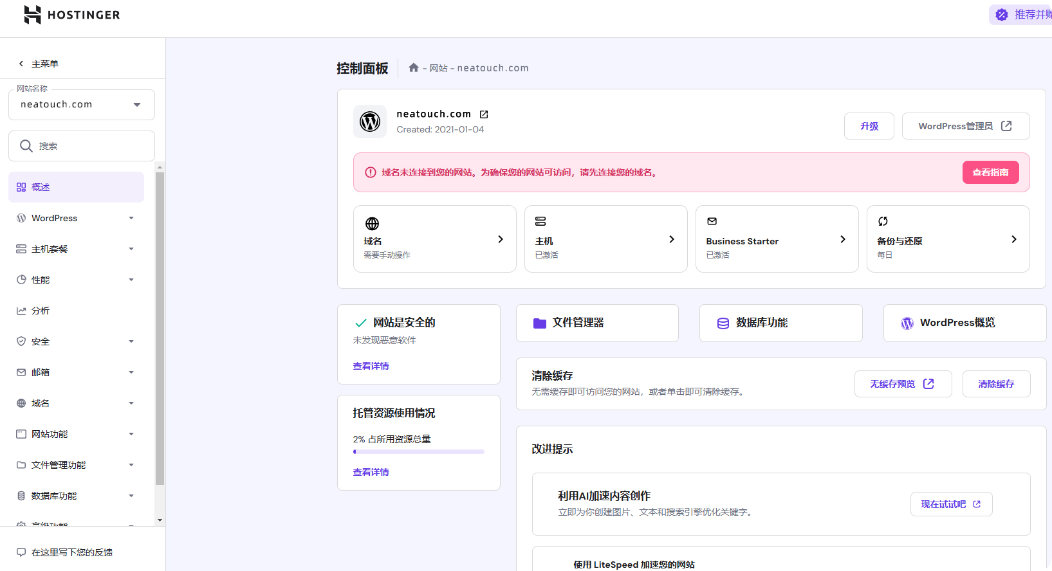1052x571 pixels.
Task: Open neatouch.com external link icon
Action: [484, 114]
